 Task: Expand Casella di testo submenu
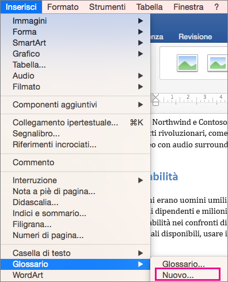[75, 253]
